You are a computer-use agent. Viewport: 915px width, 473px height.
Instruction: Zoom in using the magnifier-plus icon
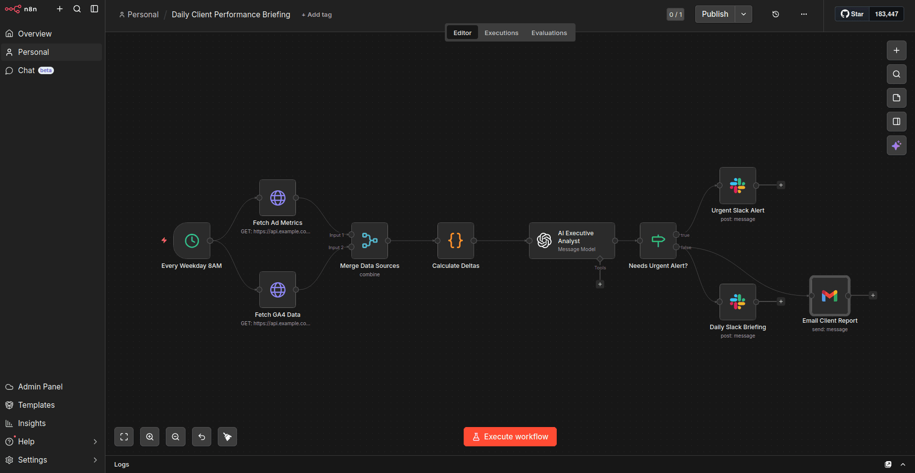pos(149,436)
